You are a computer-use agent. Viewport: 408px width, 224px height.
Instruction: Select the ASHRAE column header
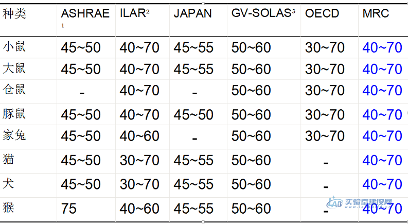85,13
